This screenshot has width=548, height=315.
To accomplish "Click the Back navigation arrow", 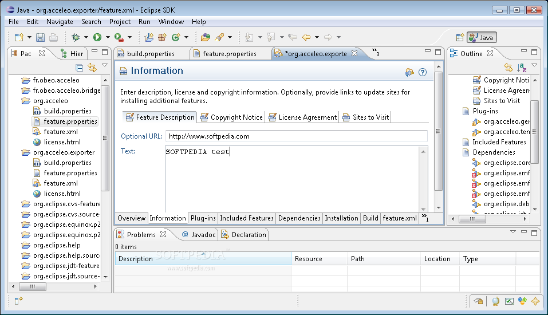I will click(x=306, y=37).
